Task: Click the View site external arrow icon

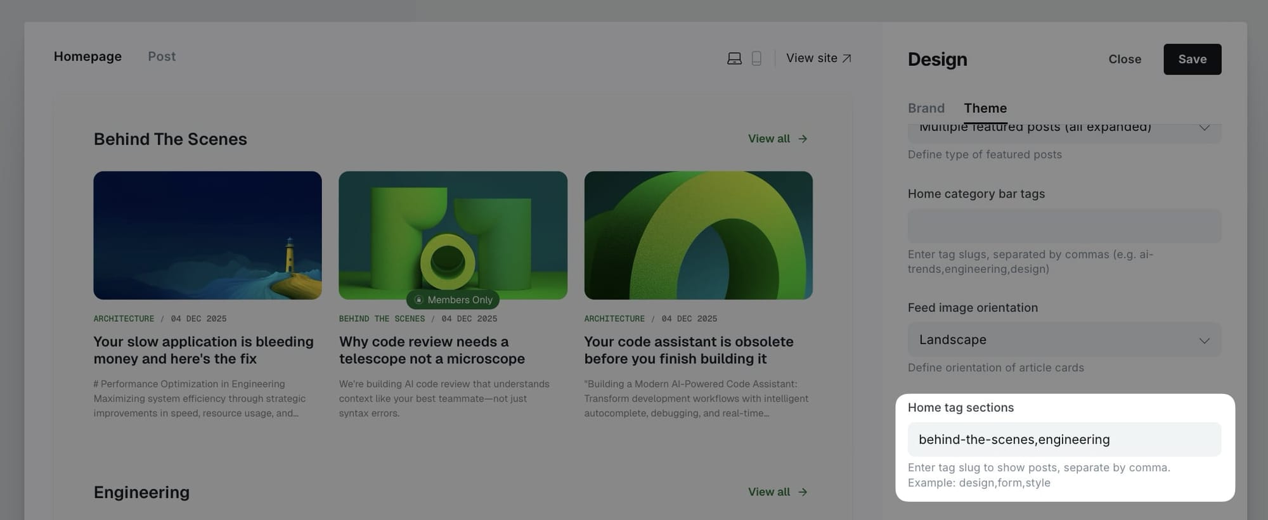Action: (846, 58)
